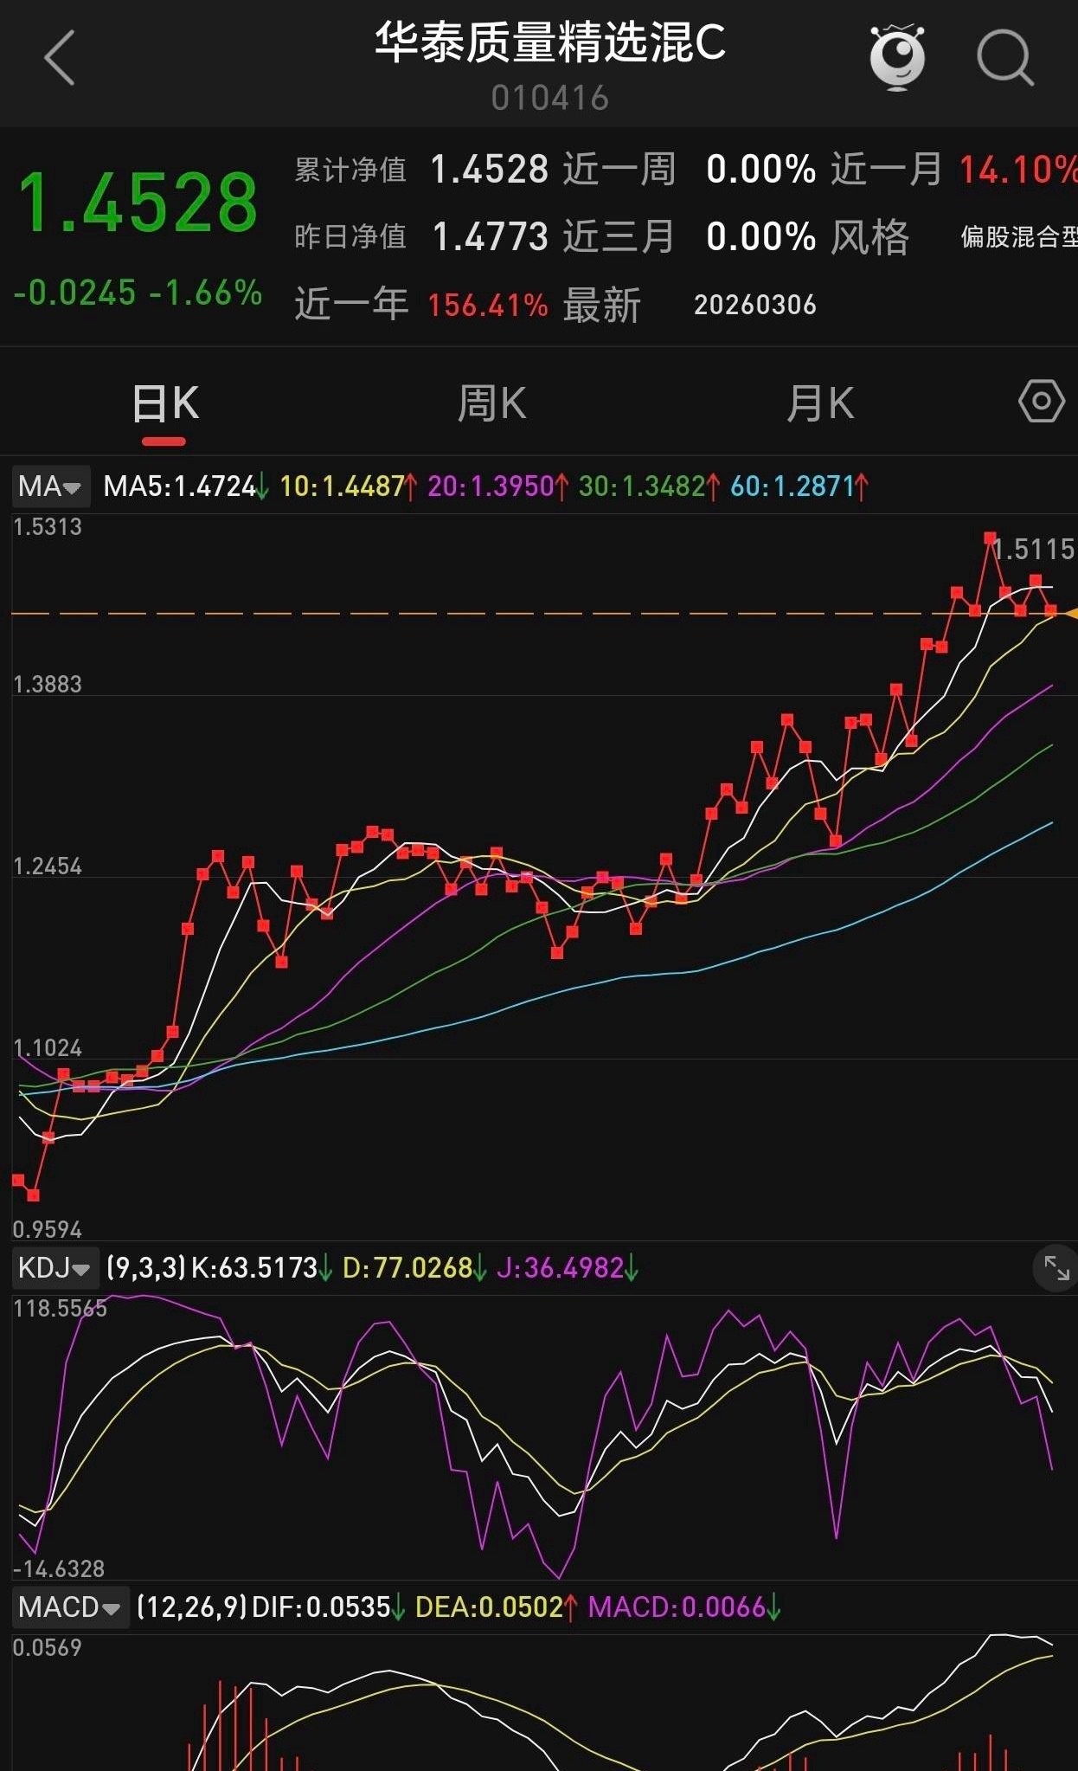The image size is (1078, 1771).
Task: Open the search magnifier icon
Action: pyautogui.click(x=1005, y=59)
